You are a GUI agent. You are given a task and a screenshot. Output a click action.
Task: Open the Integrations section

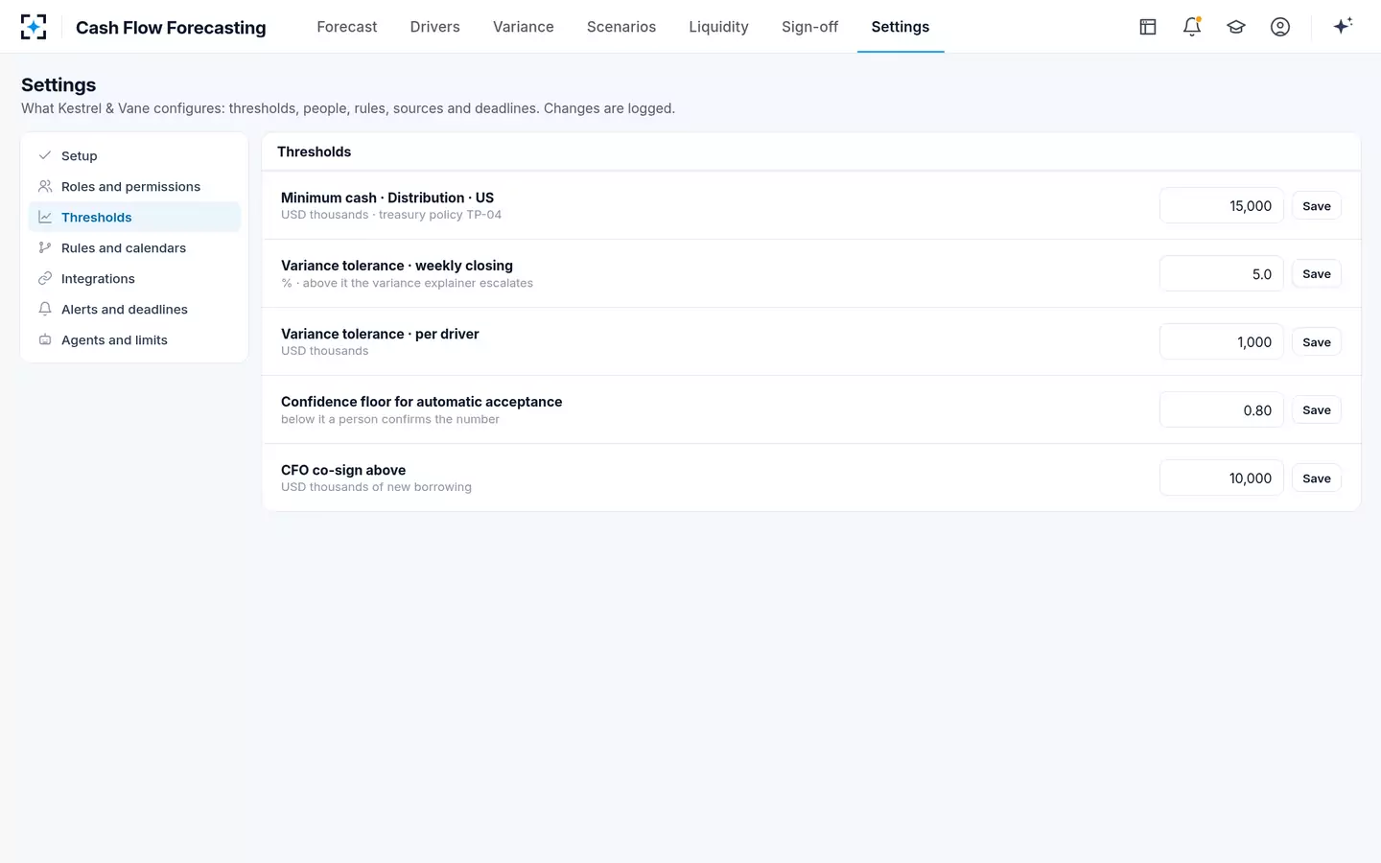point(134,278)
